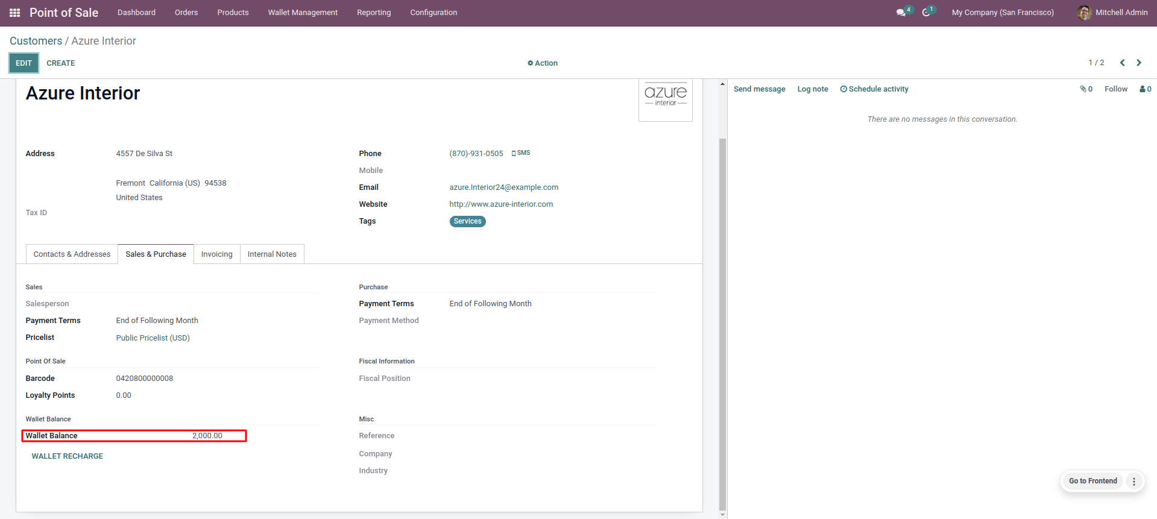Click the Create button
1157x519 pixels.
[61, 63]
